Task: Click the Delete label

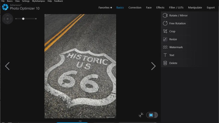Action: [x=173, y=63]
